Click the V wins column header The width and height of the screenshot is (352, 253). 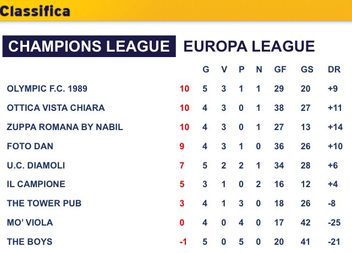(x=223, y=70)
